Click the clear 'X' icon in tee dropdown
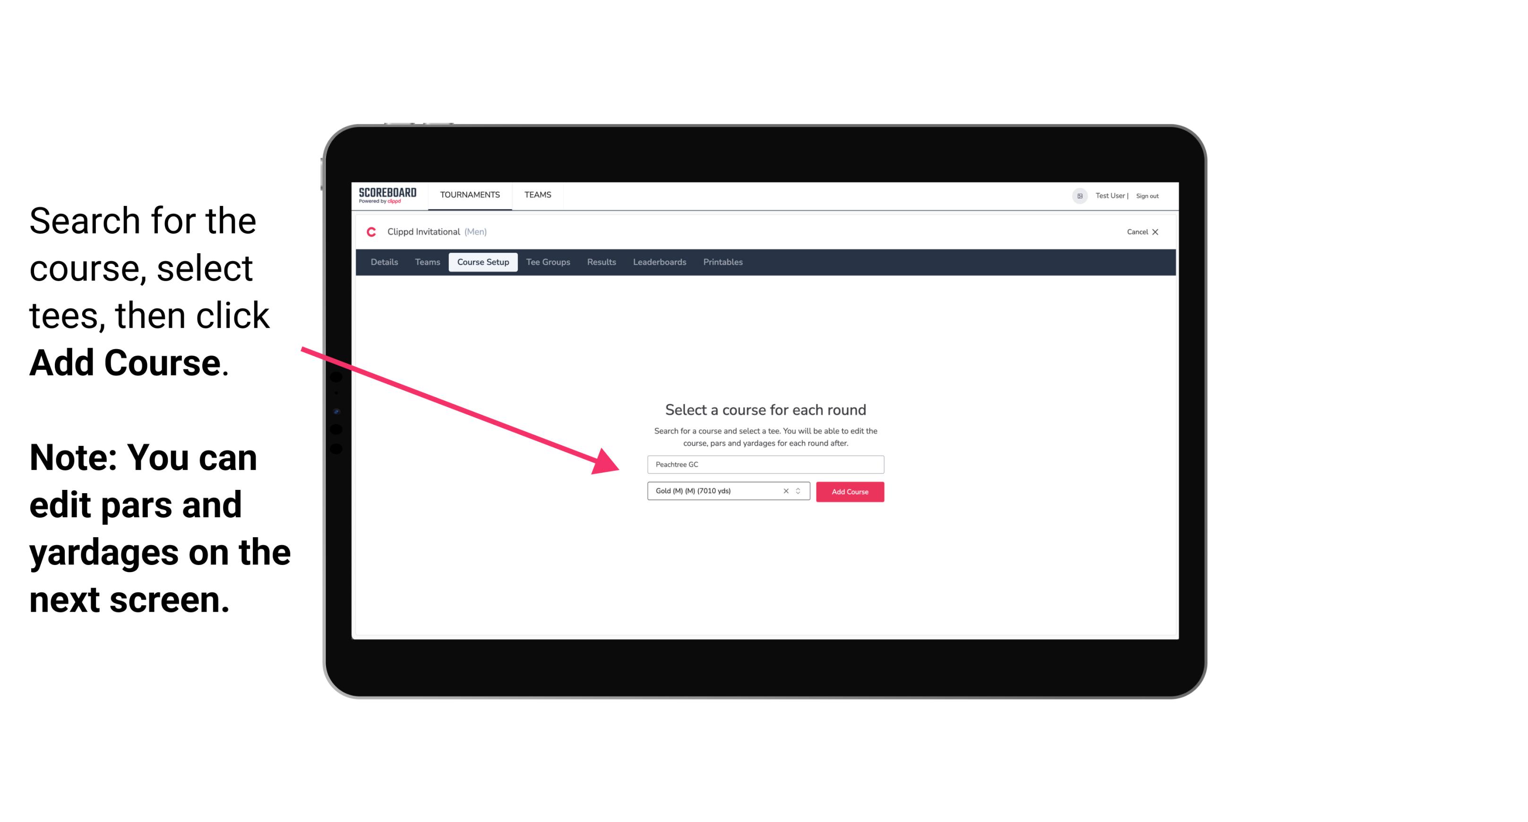The height and width of the screenshot is (822, 1528). pyautogui.click(x=784, y=491)
